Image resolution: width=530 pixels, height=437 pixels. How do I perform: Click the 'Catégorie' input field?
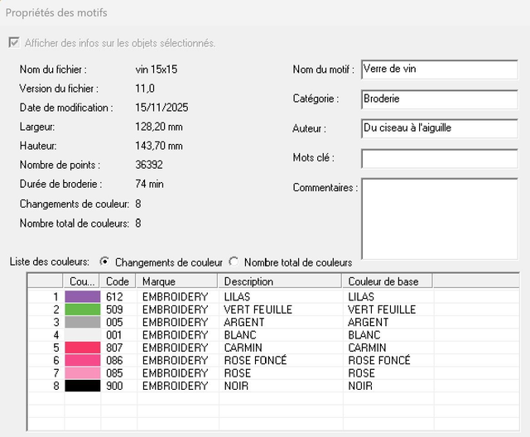click(439, 99)
